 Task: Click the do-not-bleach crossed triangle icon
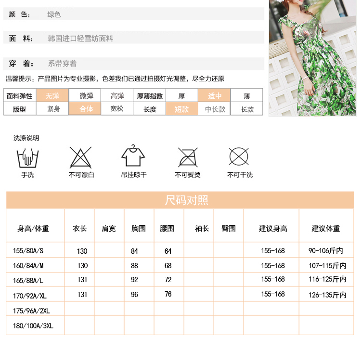coord(80,157)
